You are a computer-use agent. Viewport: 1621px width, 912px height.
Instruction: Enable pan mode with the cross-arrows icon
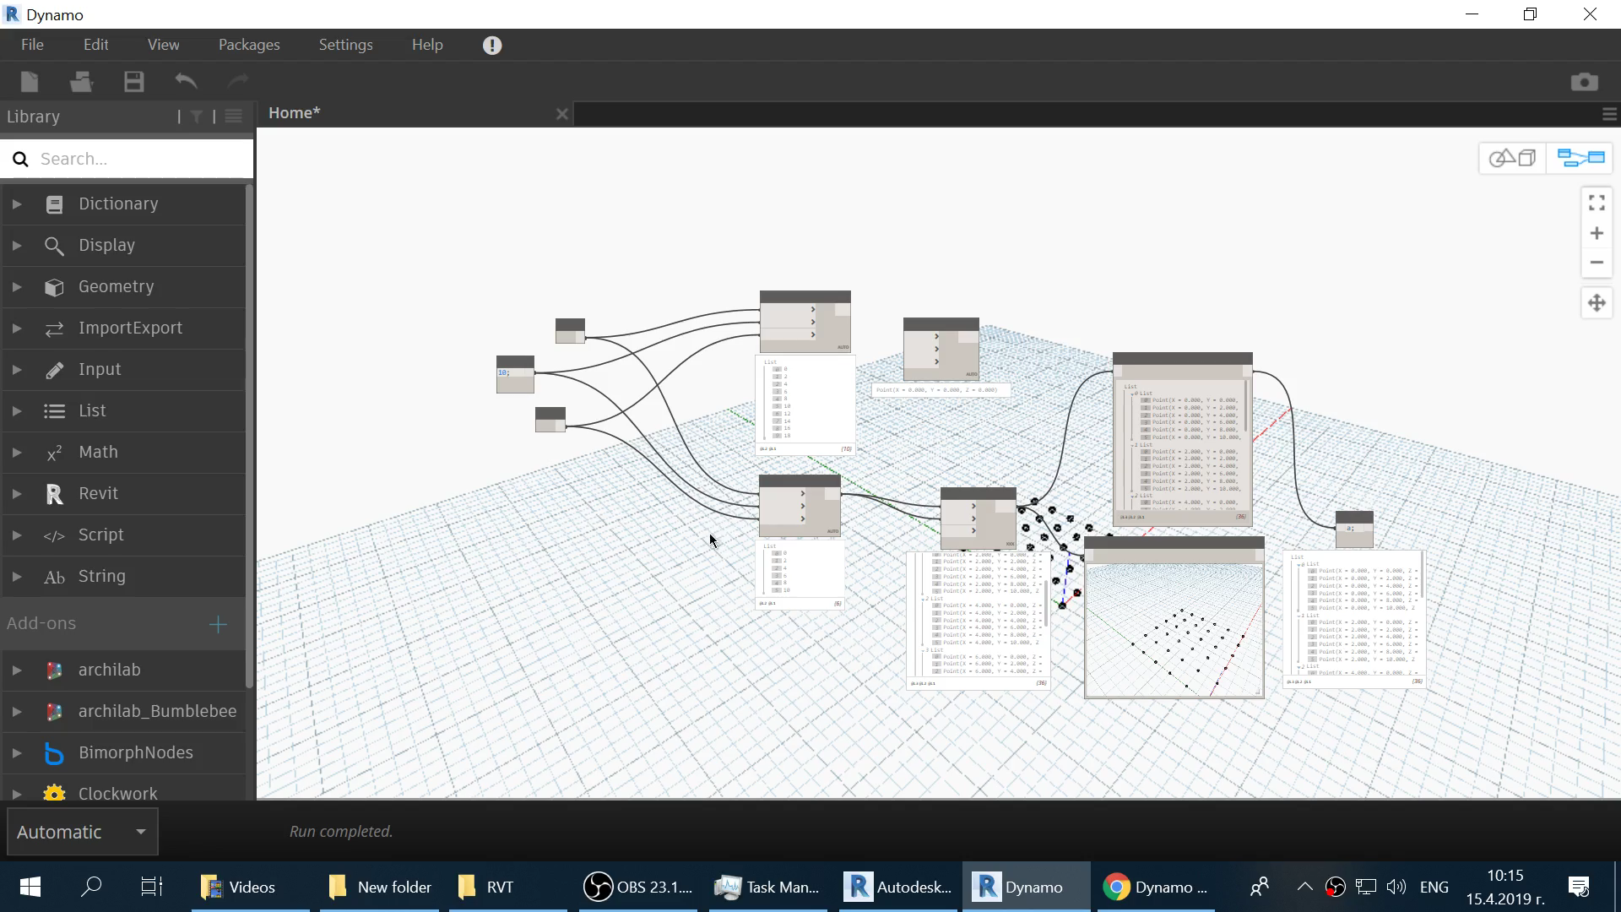[1597, 303]
